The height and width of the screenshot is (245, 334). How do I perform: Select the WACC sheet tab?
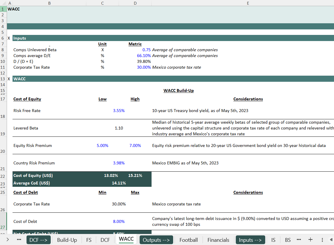[126, 239]
